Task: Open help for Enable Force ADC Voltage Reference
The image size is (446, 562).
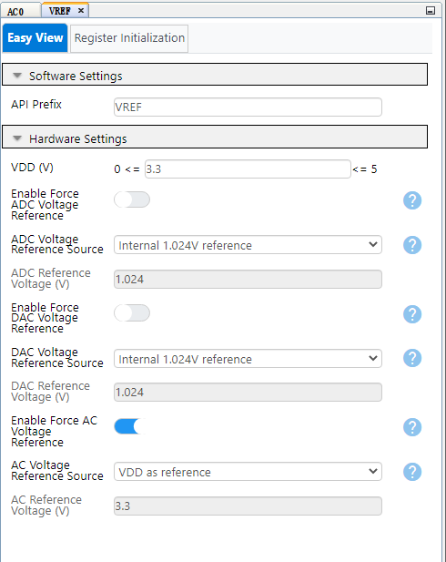Action: [x=412, y=200]
